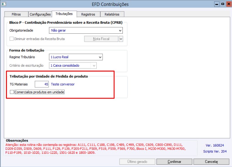
Task: Click the Obrigatoriedade label
Action: click(21, 30)
